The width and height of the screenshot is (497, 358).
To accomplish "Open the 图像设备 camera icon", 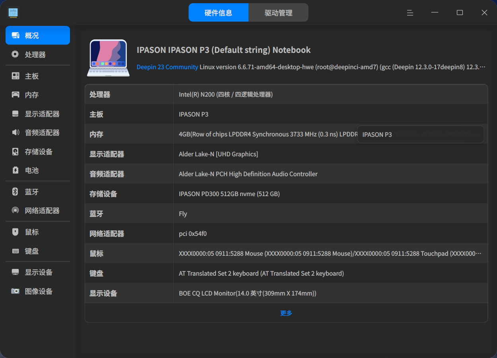I will [16, 291].
